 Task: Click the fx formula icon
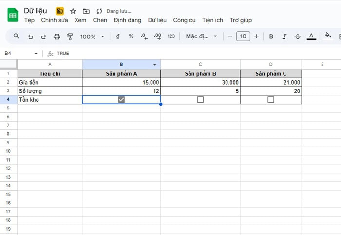pos(50,54)
